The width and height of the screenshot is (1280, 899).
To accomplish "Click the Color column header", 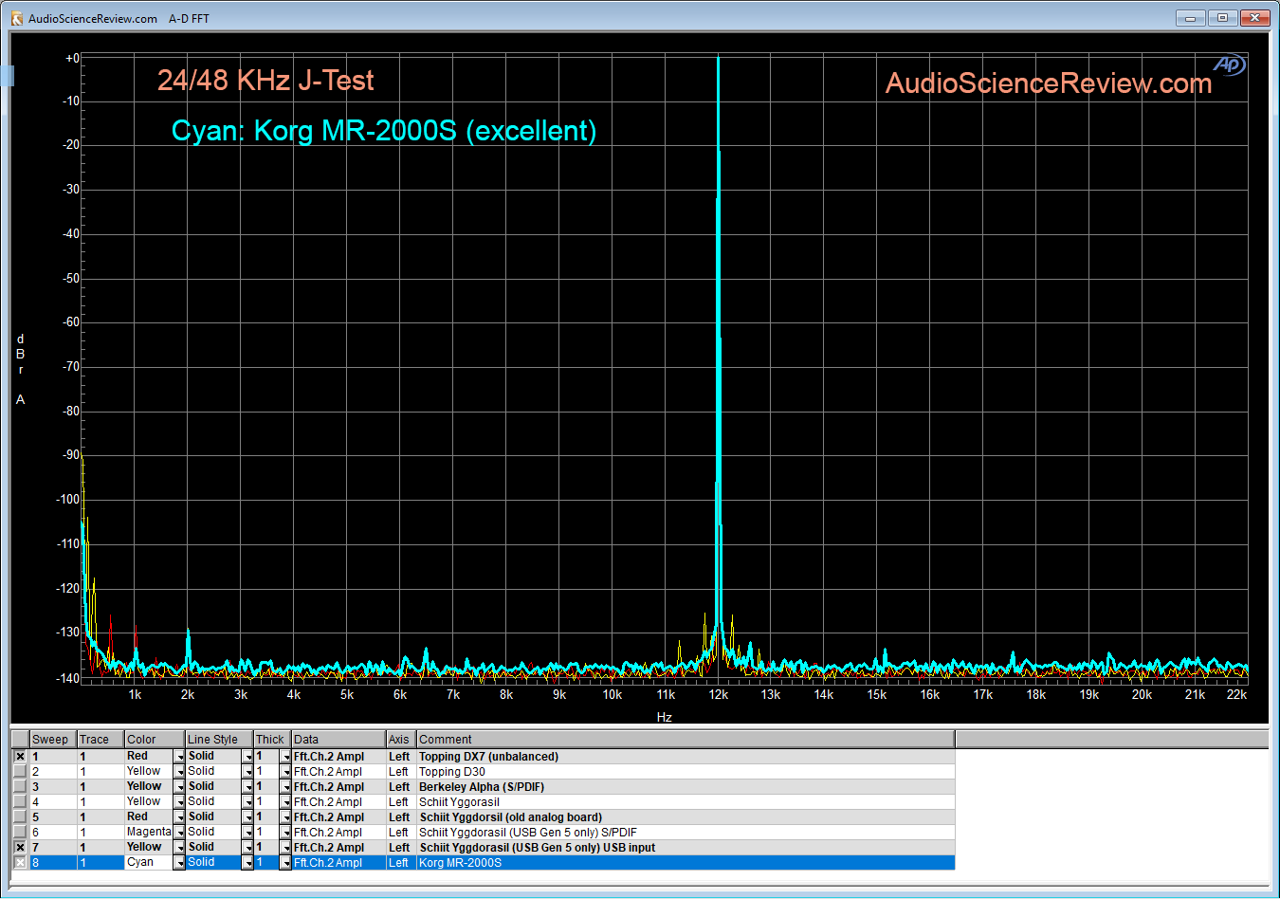I will pyautogui.click(x=155, y=740).
